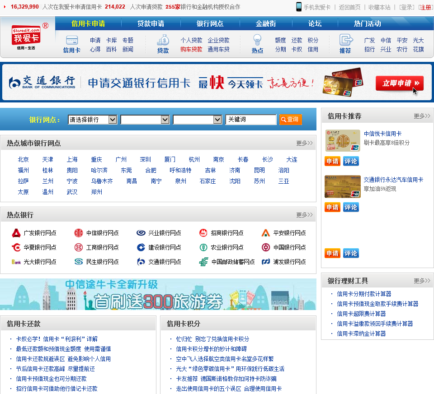This screenshot has width=434, height=394.
Task: Click the 平安银行网点 logo icon
Action: (x=266, y=233)
